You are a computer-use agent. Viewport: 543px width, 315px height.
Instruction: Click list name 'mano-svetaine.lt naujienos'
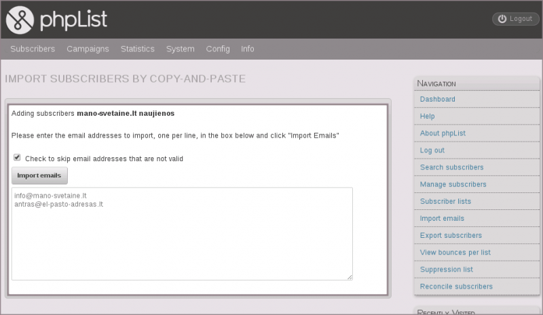(126, 113)
